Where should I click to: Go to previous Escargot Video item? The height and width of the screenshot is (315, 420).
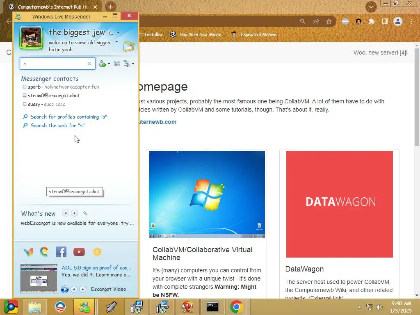coord(74,289)
